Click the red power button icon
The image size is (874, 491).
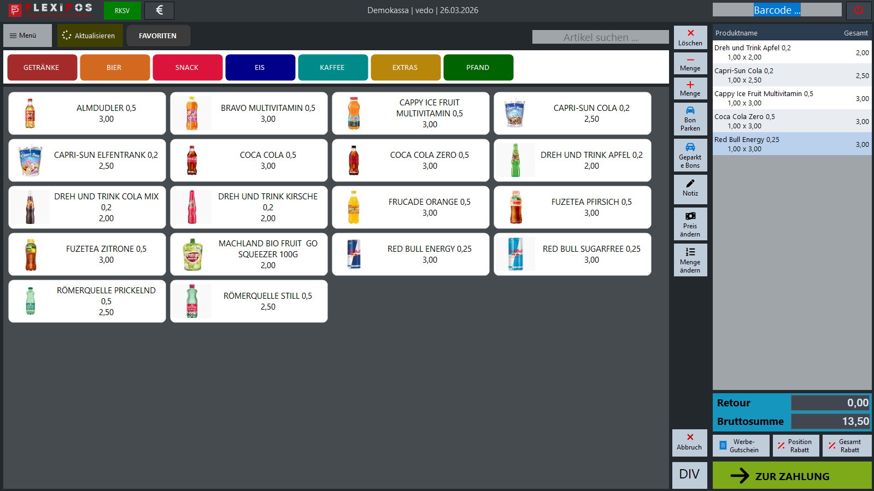[x=858, y=10]
